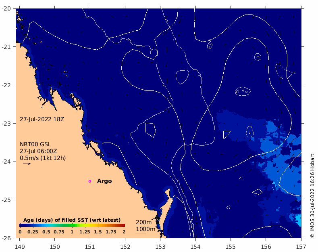Click the '1.25' colorbar tick label
This screenshot has width=318, height=252.
coord(85,232)
